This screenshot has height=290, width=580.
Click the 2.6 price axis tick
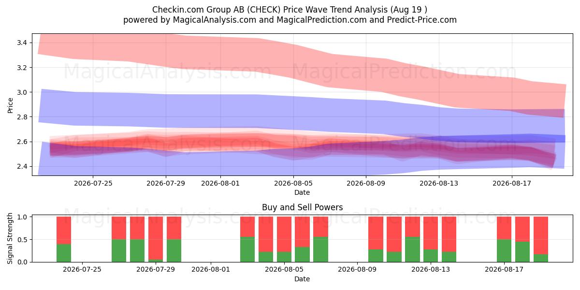23,142
